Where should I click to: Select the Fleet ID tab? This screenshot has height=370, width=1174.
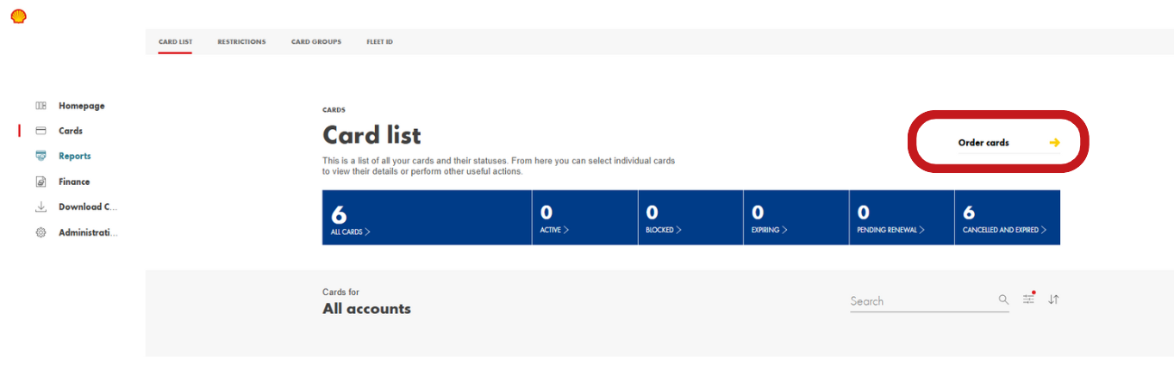(x=379, y=42)
